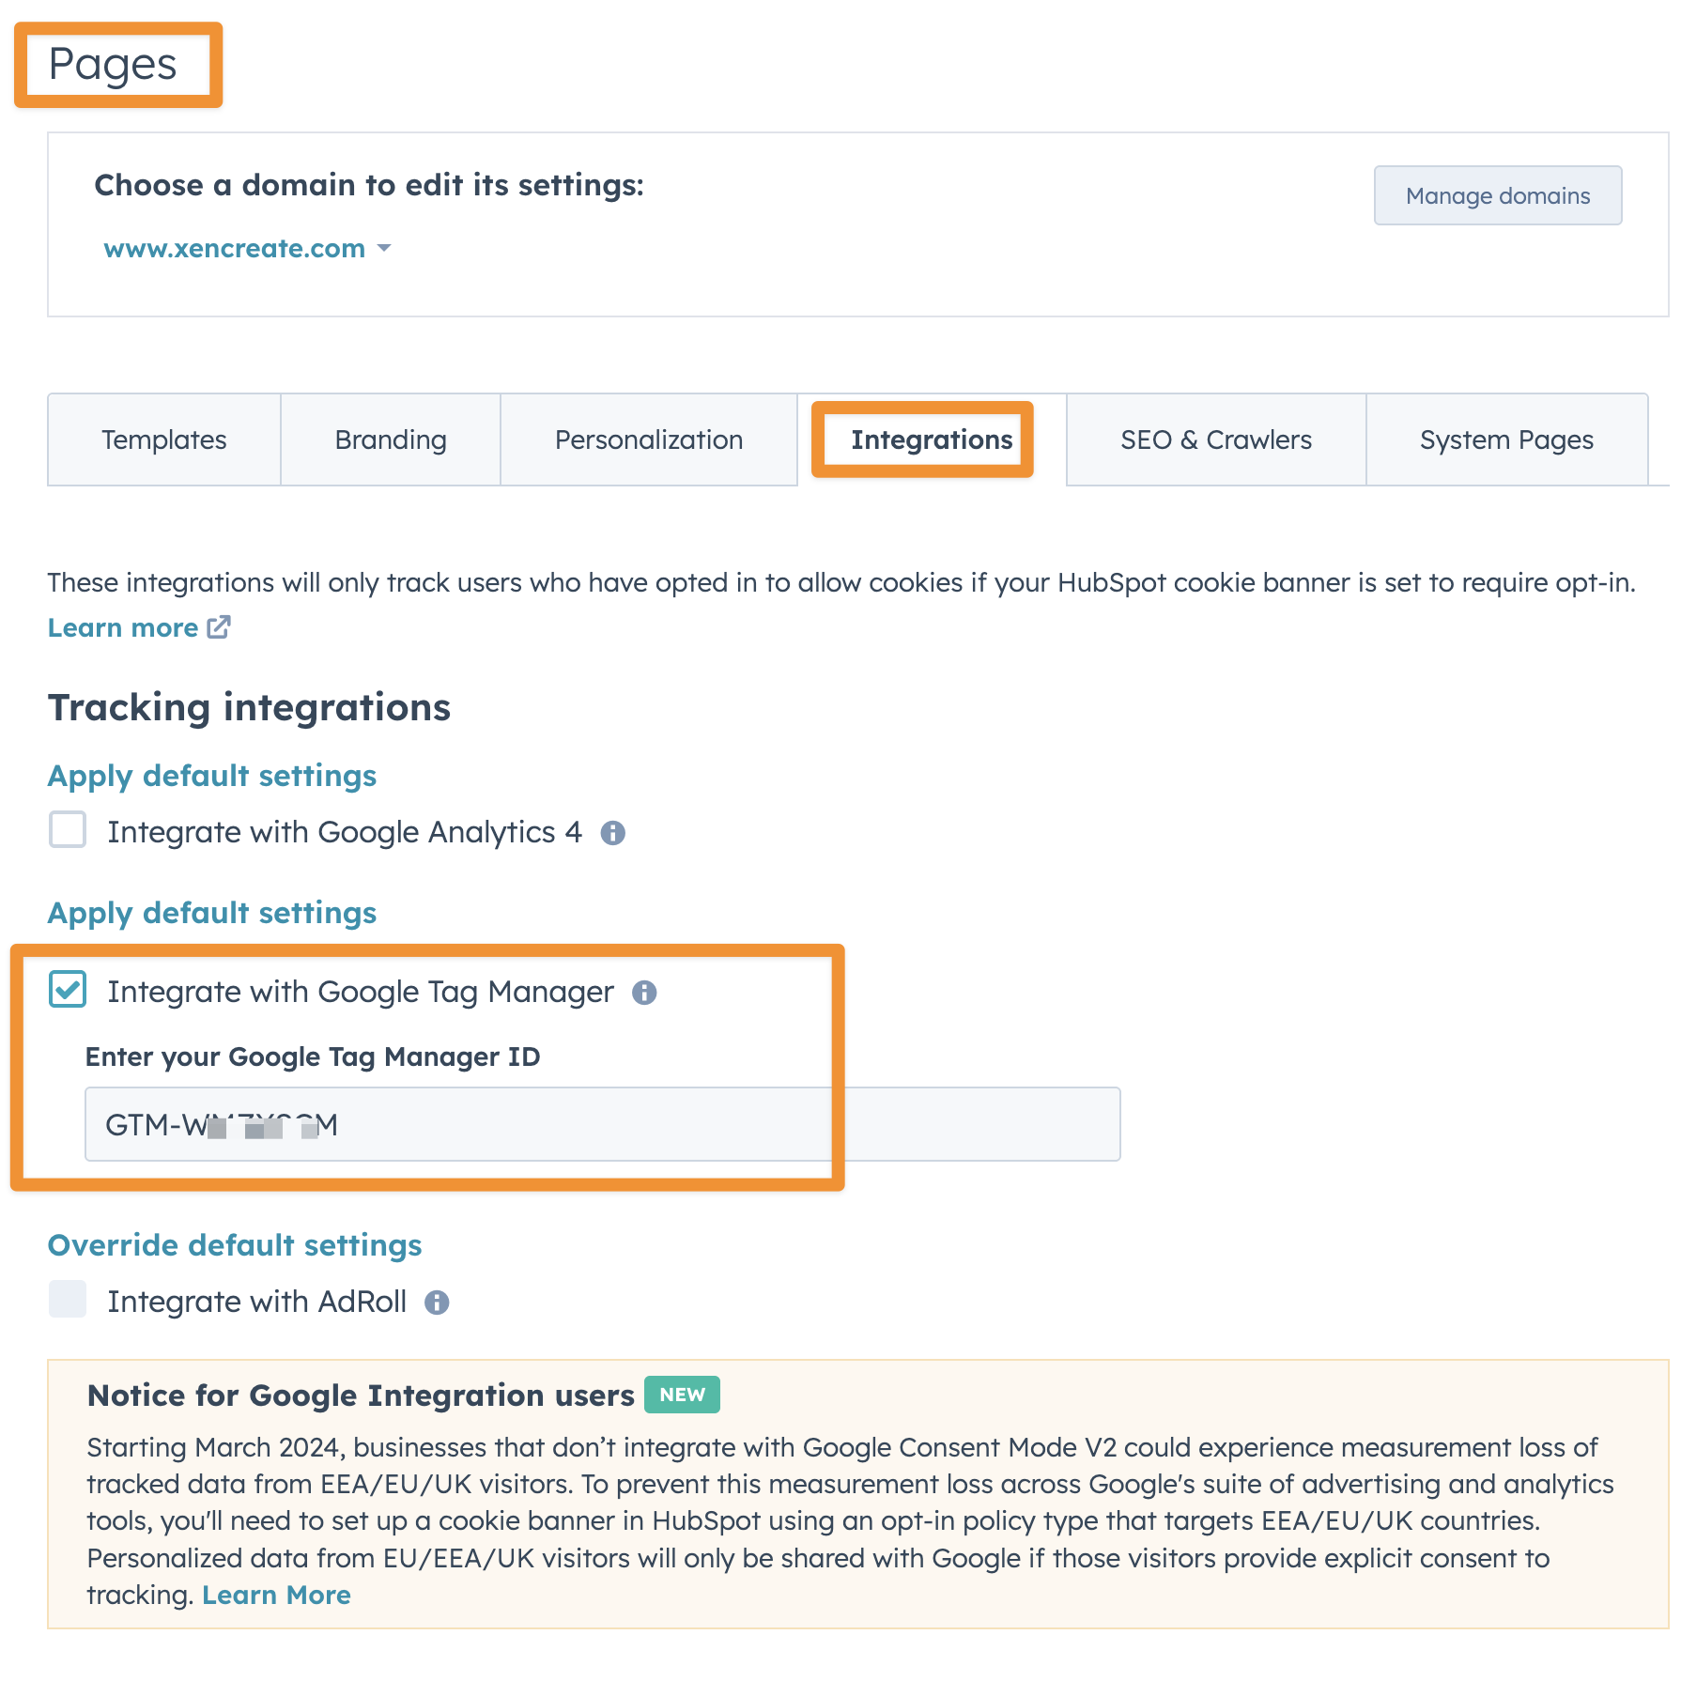Click the external link icon beside Learn more
The image size is (1681, 1681).
coord(219,627)
